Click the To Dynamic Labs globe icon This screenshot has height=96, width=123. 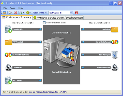[x=115, y=67]
